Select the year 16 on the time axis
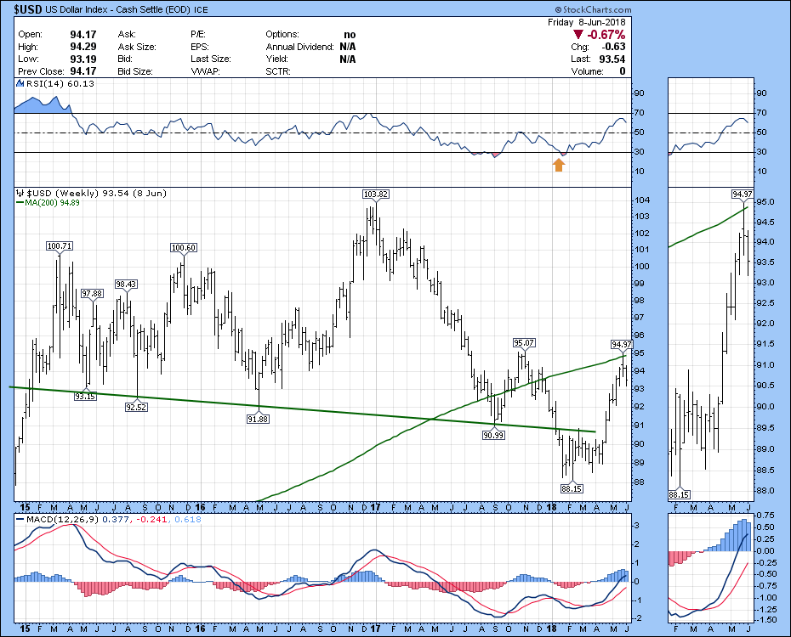Viewport: 791px width, 637px height. click(199, 507)
